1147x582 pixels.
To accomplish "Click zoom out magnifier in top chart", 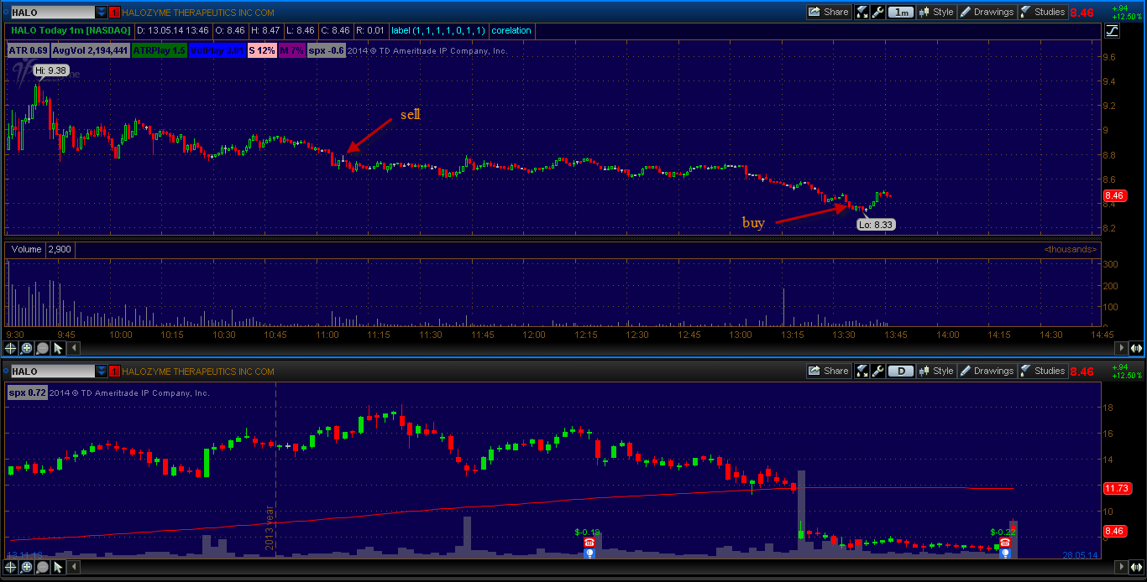I will tap(43, 348).
